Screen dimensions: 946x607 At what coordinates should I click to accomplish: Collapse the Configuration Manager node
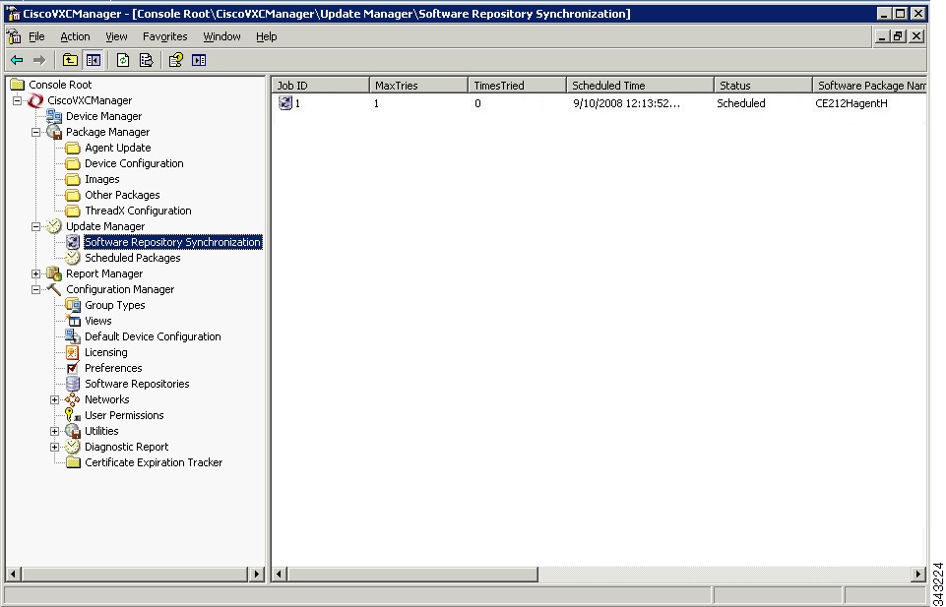coord(36,289)
